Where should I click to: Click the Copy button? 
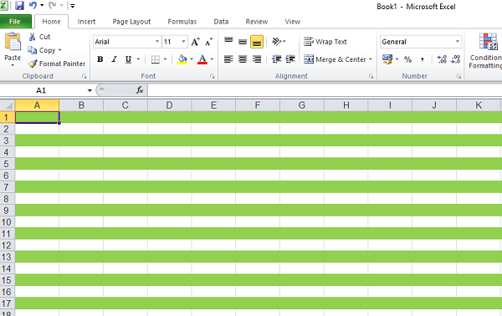[x=42, y=50]
